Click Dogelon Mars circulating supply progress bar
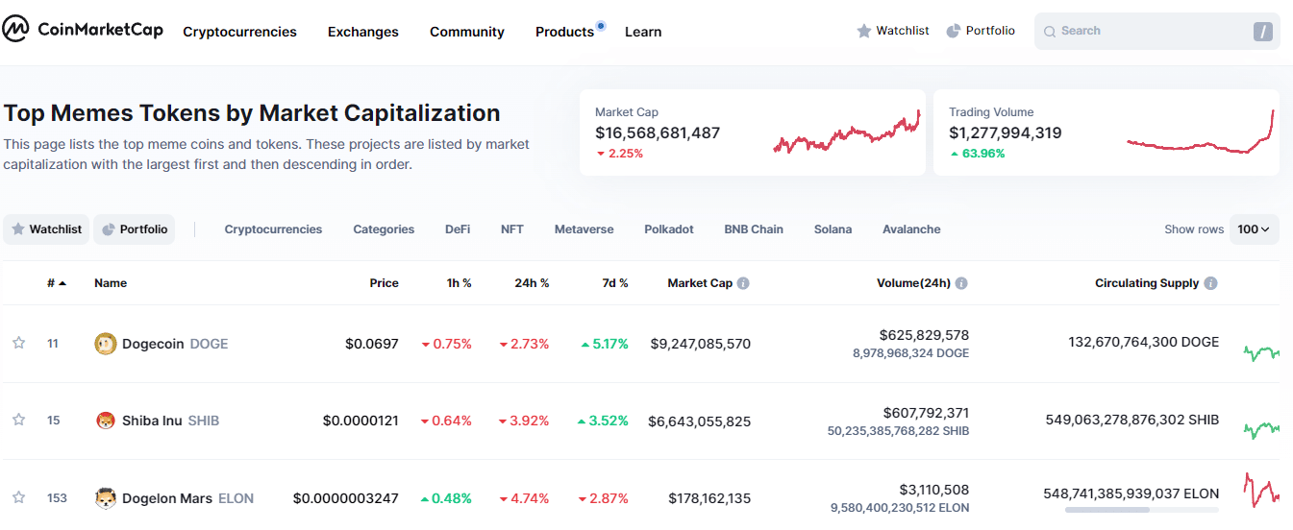1293x530 pixels. click(1141, 510)
